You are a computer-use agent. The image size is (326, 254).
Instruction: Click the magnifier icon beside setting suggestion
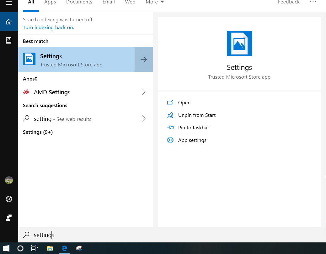coord(26,118)
